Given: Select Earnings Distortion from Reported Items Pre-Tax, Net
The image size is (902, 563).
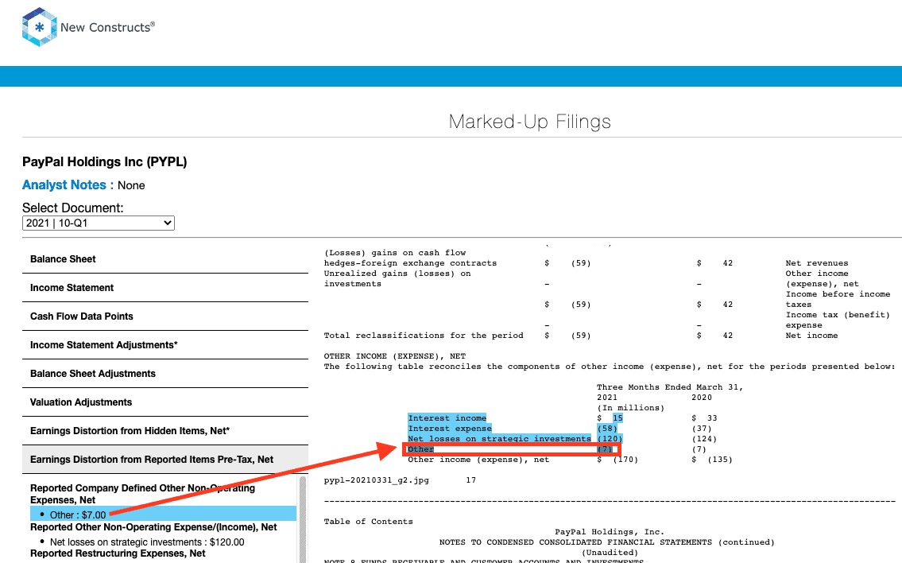Looking at the screenshot, I should (165, 460).
